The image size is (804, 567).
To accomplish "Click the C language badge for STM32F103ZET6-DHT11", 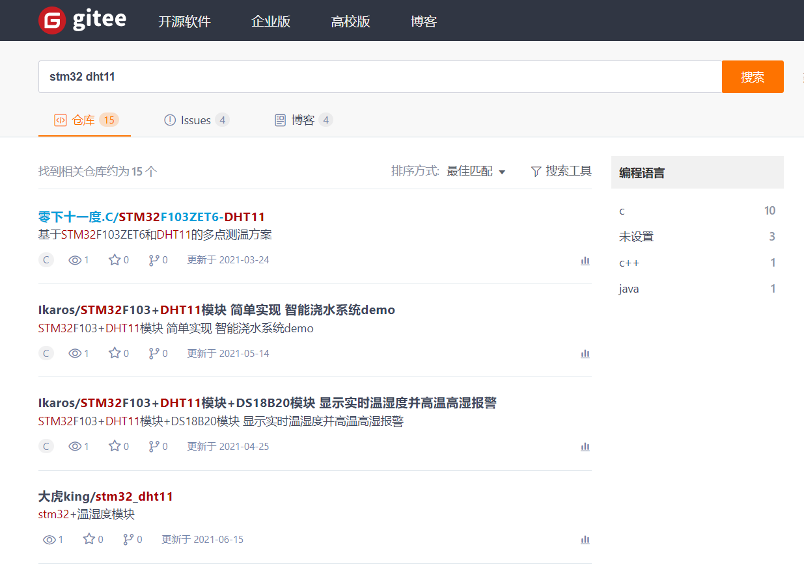I will (x=46, y=260).
